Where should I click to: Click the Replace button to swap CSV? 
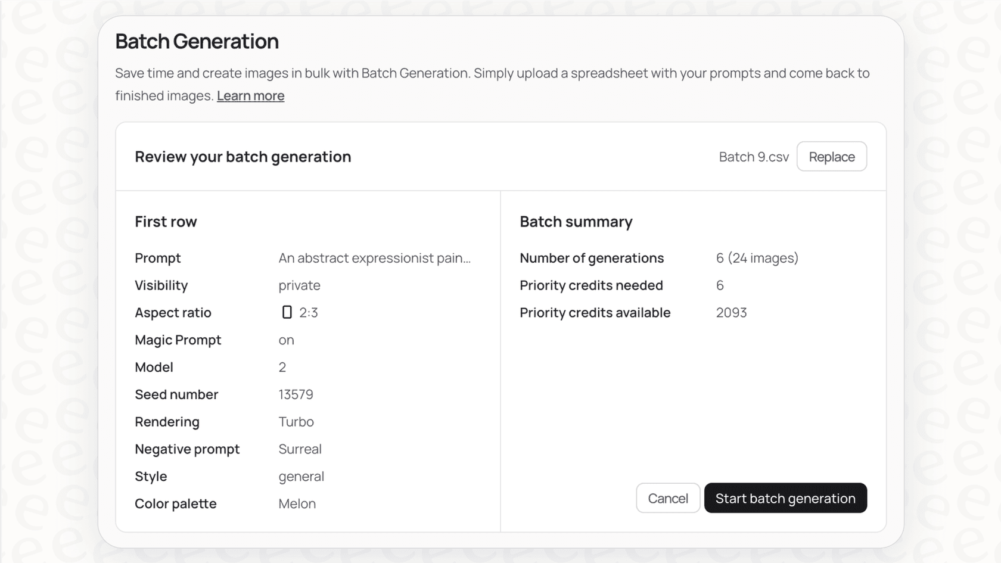pyautogui.click(x=831, y=156)
